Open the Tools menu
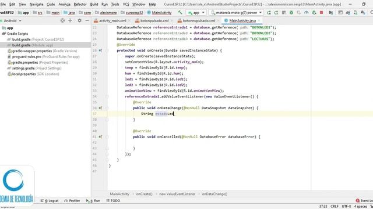The height and width of the screenshot is (209, 373). click(x=115, y=4)
